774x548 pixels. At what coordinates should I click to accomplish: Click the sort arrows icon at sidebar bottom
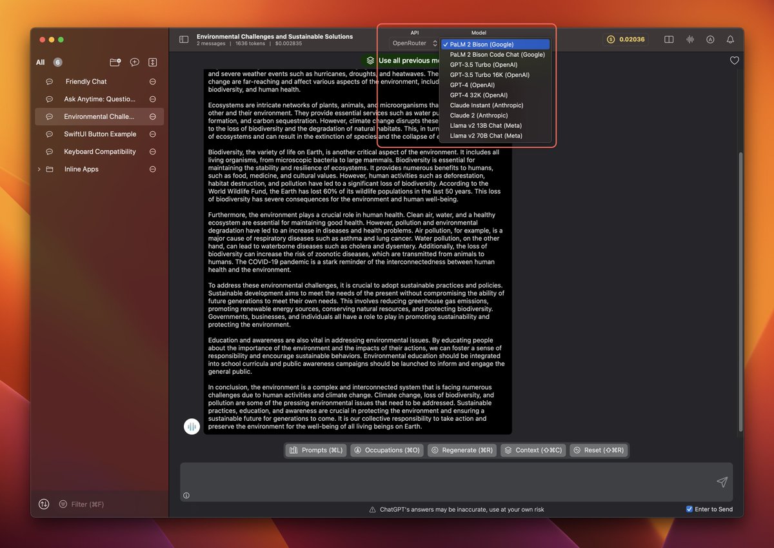(44, 504)
